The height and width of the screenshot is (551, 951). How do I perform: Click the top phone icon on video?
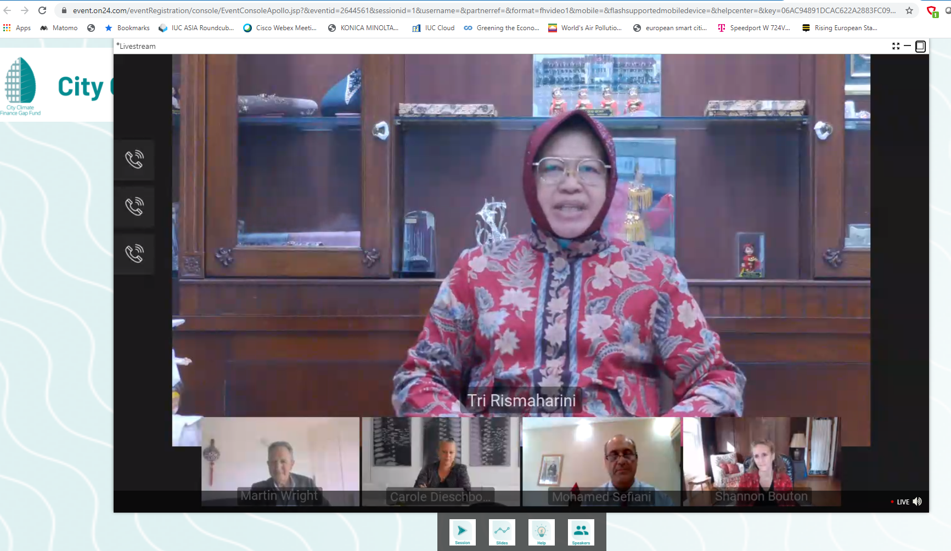(x=134, y=160)
